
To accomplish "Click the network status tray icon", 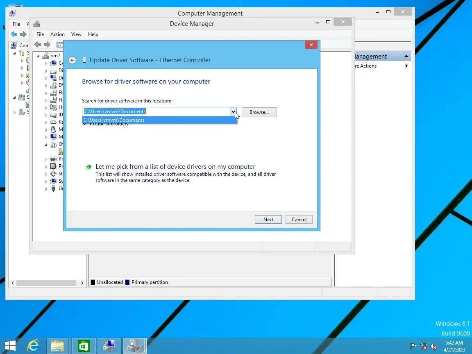I will pyautogui.click(x=424, y=347).
